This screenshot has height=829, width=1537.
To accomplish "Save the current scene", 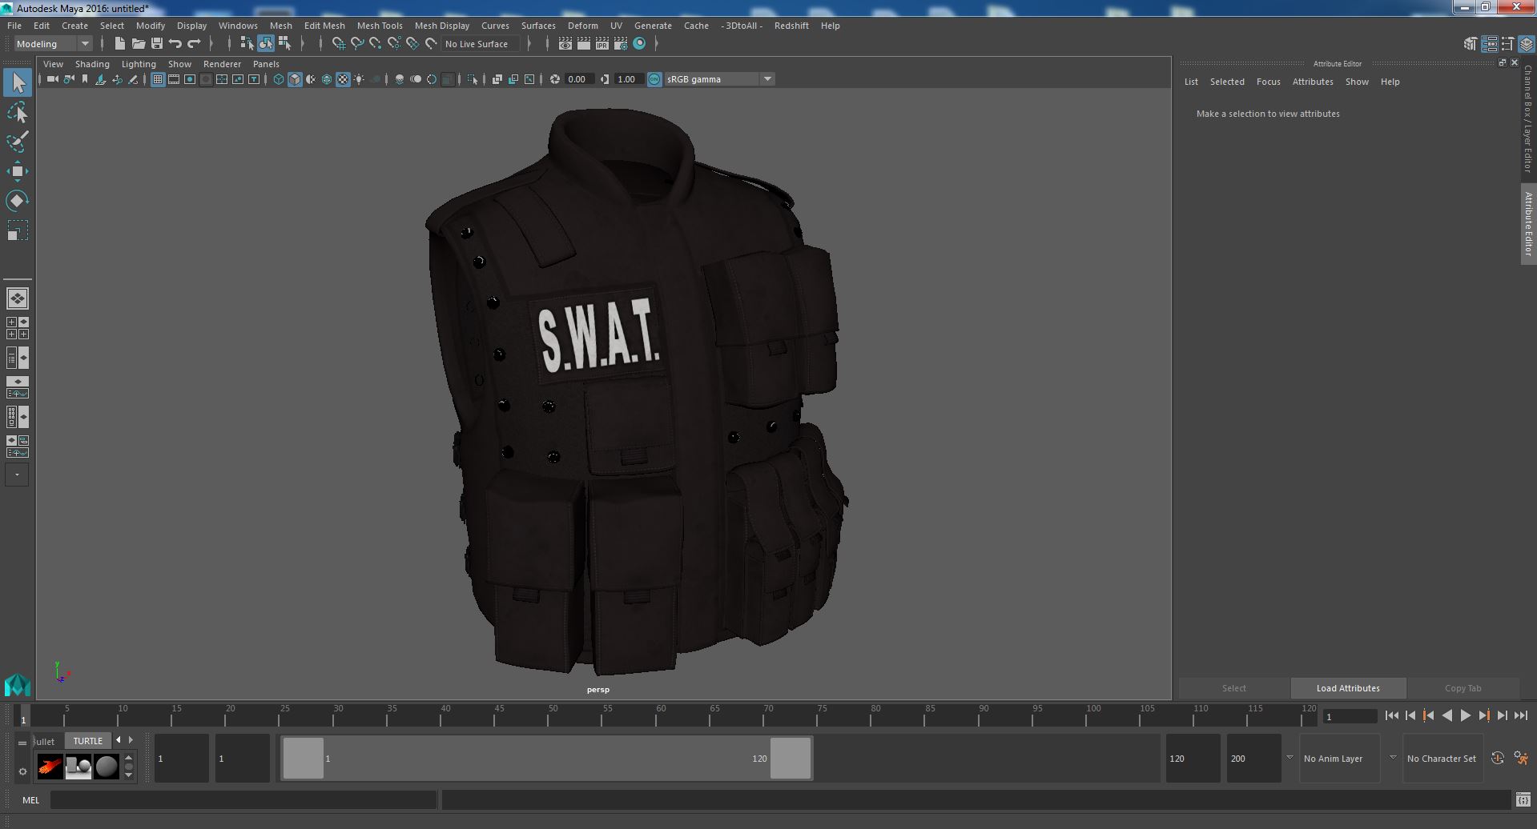I will [157, 43].
